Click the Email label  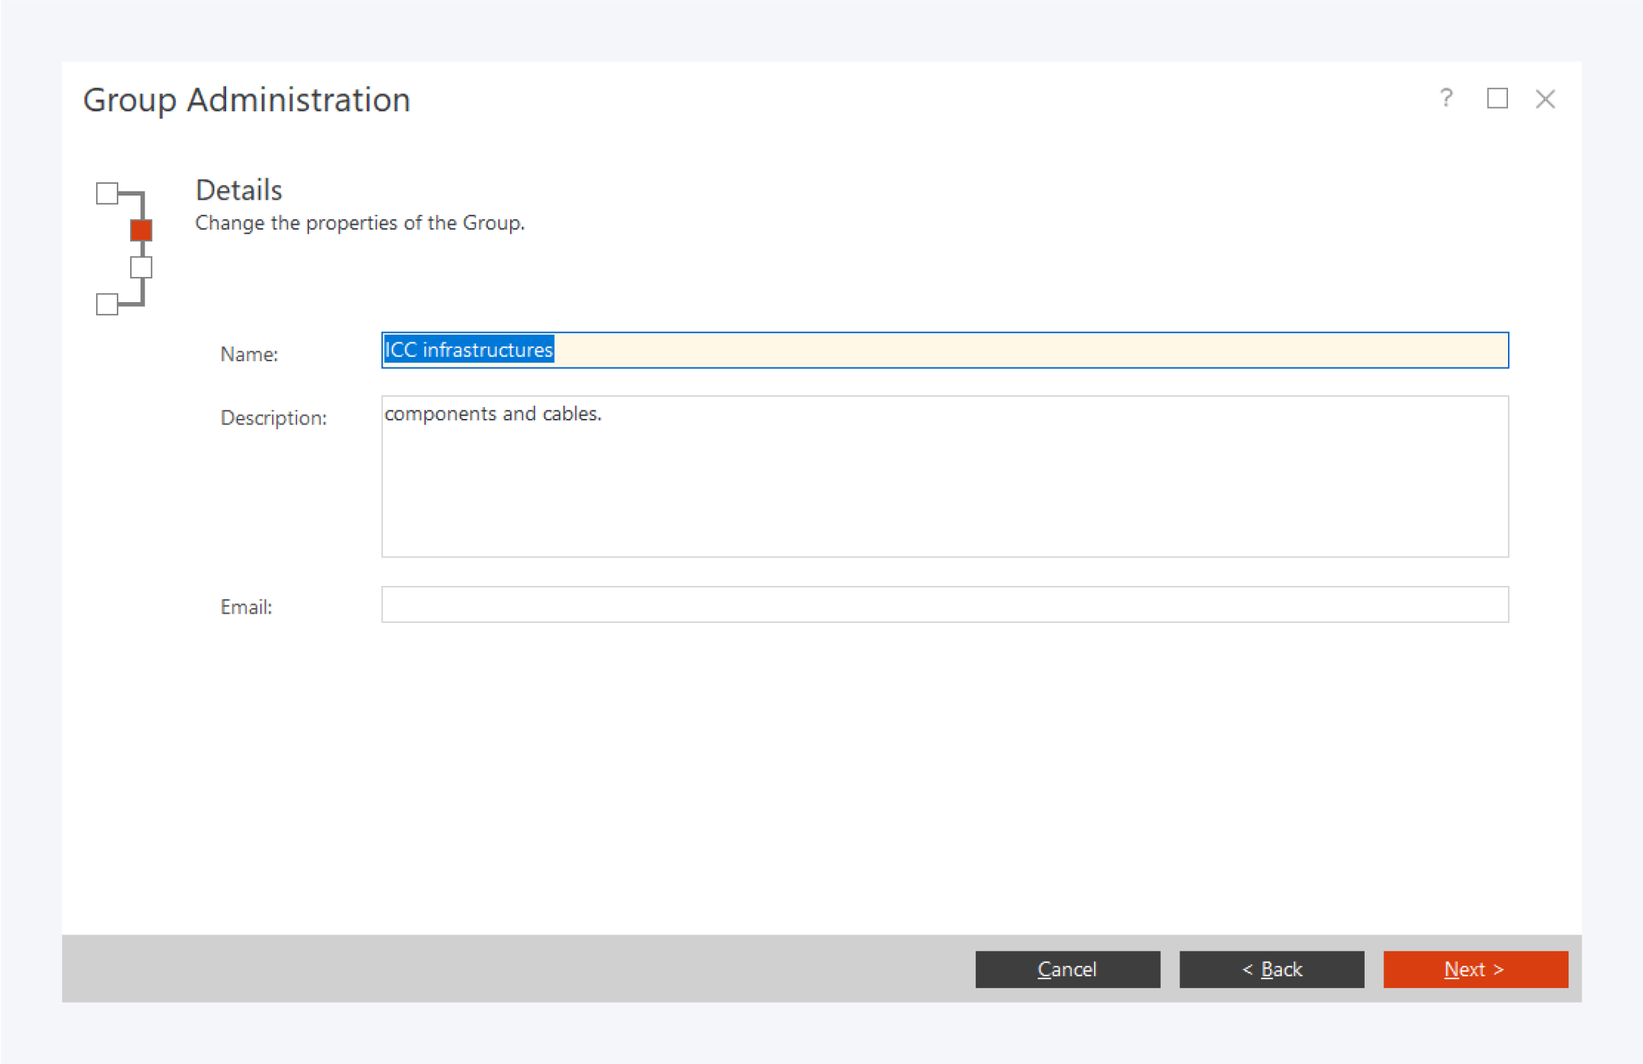coord(246,607)
